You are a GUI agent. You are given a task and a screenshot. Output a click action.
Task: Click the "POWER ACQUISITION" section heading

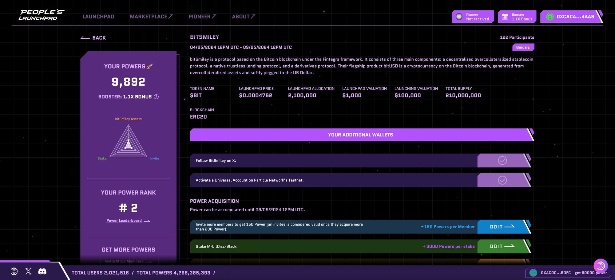click(x=214, y=201)
